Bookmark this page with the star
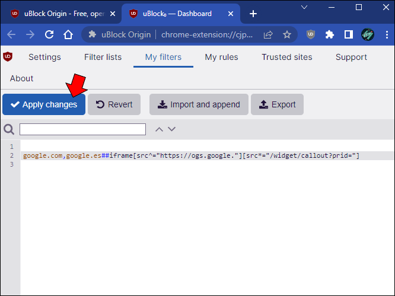 click(287, 34)
